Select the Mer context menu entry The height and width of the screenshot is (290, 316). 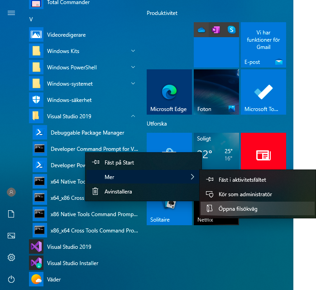coord(144,177)
